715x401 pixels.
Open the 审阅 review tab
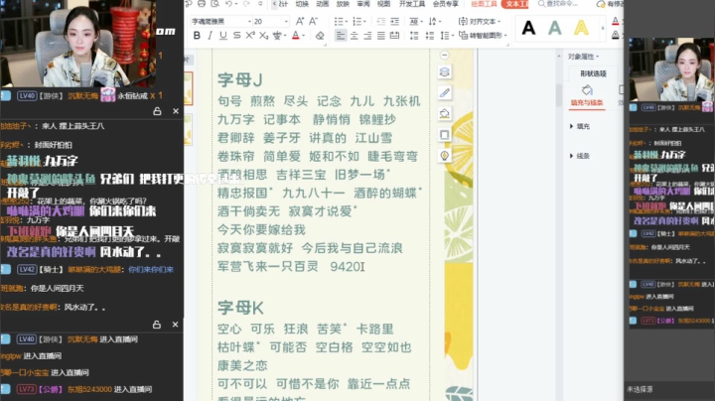point(363,4)
